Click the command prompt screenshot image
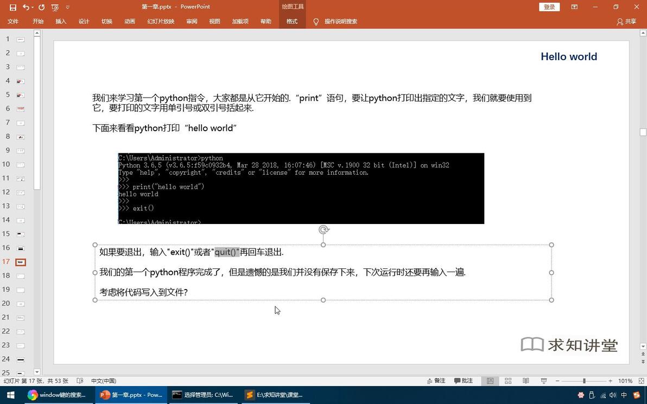Viewport: 647px width, 404px height. pyautogui.click(x=301, y=188)
